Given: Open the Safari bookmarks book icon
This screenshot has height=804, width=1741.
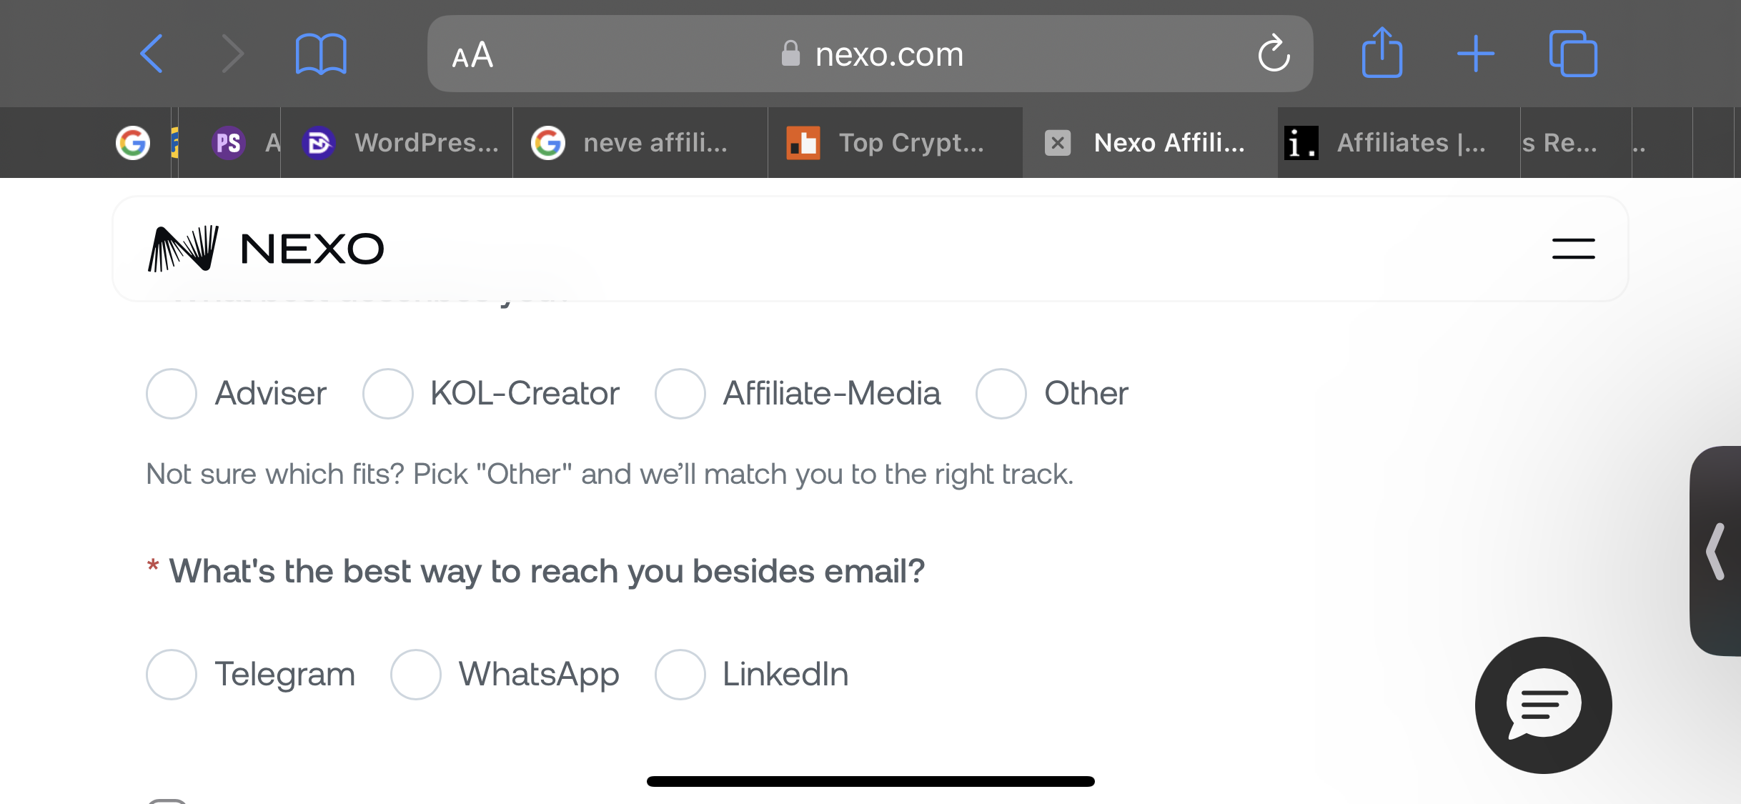Looking at the screenshot, I should (x=321, y=54).
